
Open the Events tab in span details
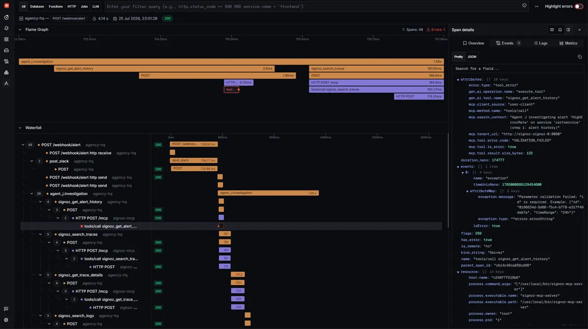coord(509,43)
